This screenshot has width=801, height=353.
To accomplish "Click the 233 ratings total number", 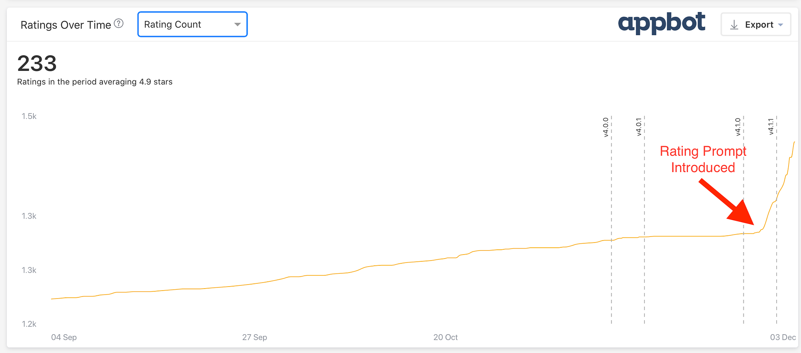I will click(37, 64).
